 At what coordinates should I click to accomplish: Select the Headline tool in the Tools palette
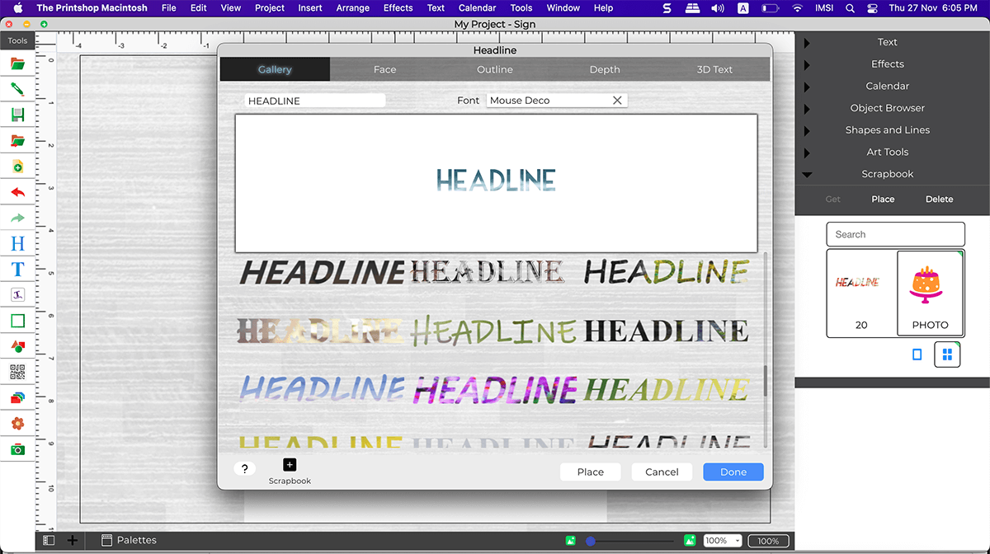[17, 243]
